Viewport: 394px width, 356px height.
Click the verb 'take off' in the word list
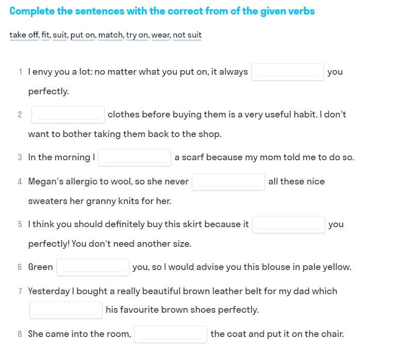pos(24,35)
